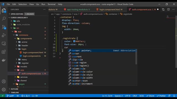Open the Docker view in activity bar

point(4,60)
